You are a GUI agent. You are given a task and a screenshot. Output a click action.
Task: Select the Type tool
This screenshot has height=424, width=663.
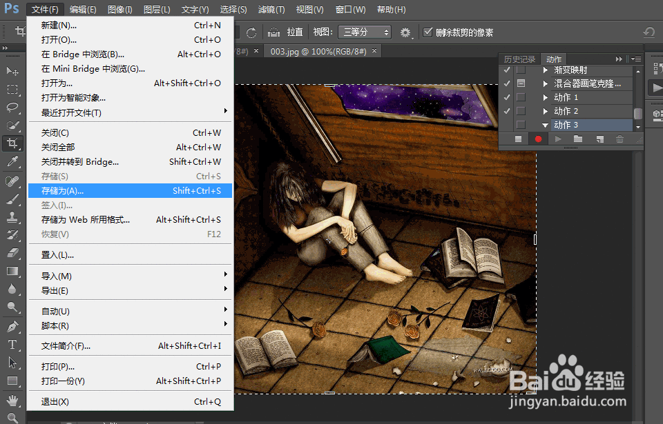12,345
